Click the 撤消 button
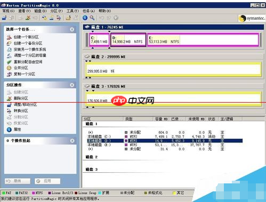Viewport: 266px width, 202px height. [x=18, y=181]
